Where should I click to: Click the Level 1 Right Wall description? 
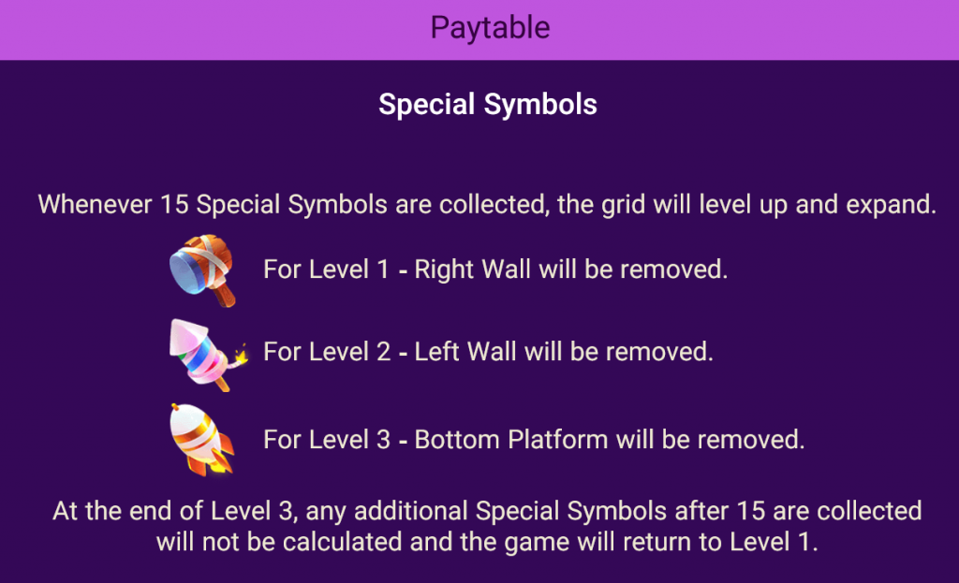point(495,270)
